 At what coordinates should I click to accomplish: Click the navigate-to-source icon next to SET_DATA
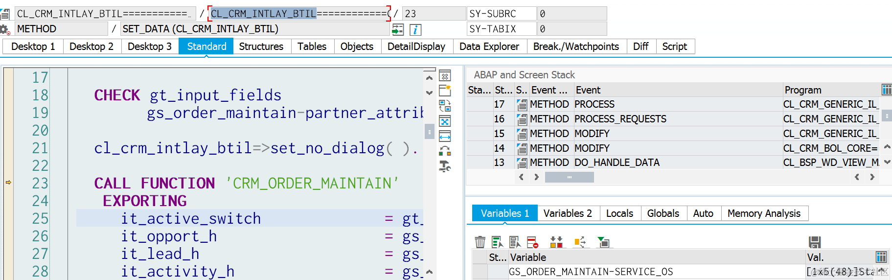tap(398, 29)
